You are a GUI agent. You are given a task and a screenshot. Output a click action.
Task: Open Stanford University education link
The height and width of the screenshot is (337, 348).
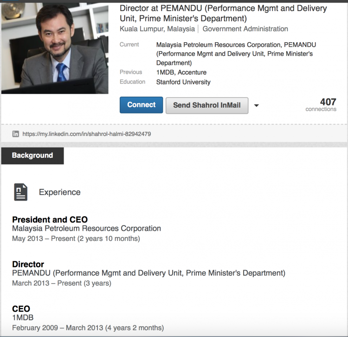[183, 82]
